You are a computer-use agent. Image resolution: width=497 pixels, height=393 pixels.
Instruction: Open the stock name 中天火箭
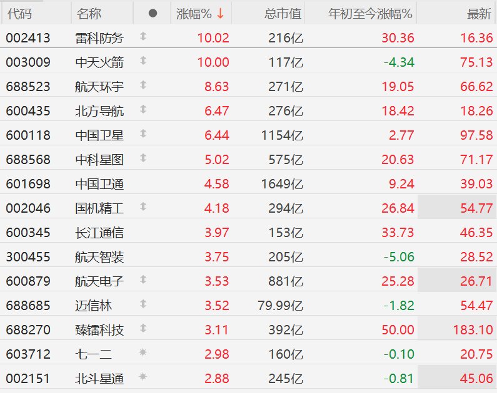[x=99, y=62]
